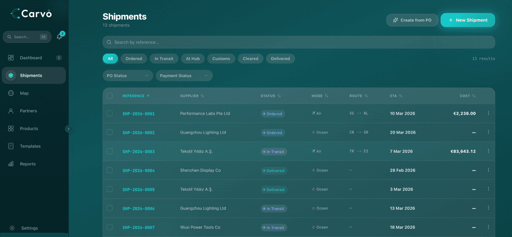Collapse the sidebar with the chevron
Screen dimensions: 512x237
coord(69,129)
